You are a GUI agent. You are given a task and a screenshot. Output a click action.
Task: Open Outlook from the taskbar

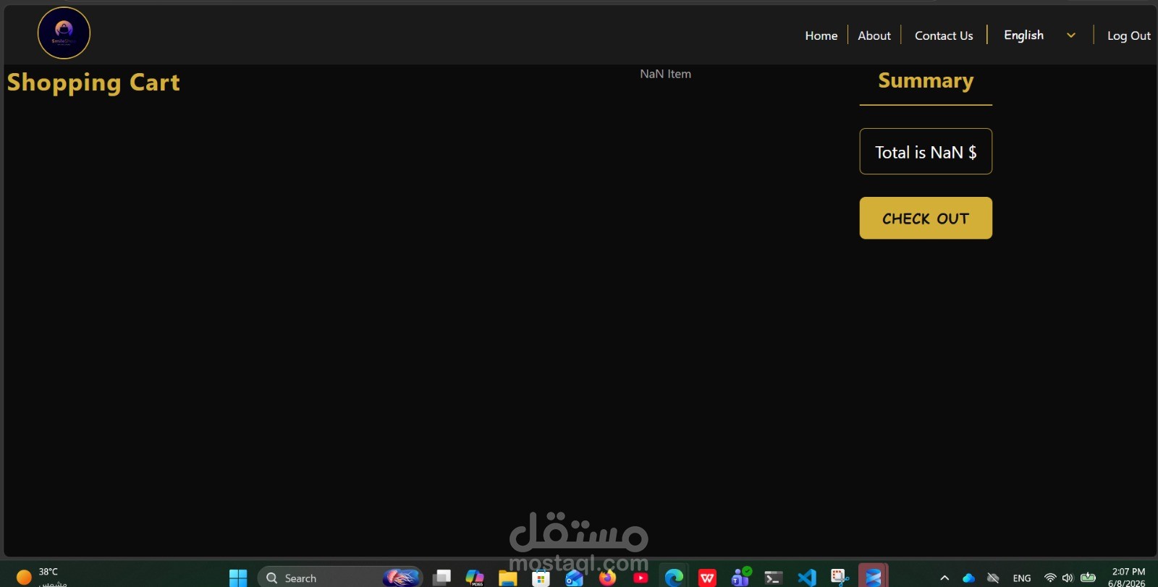[574, 578]
